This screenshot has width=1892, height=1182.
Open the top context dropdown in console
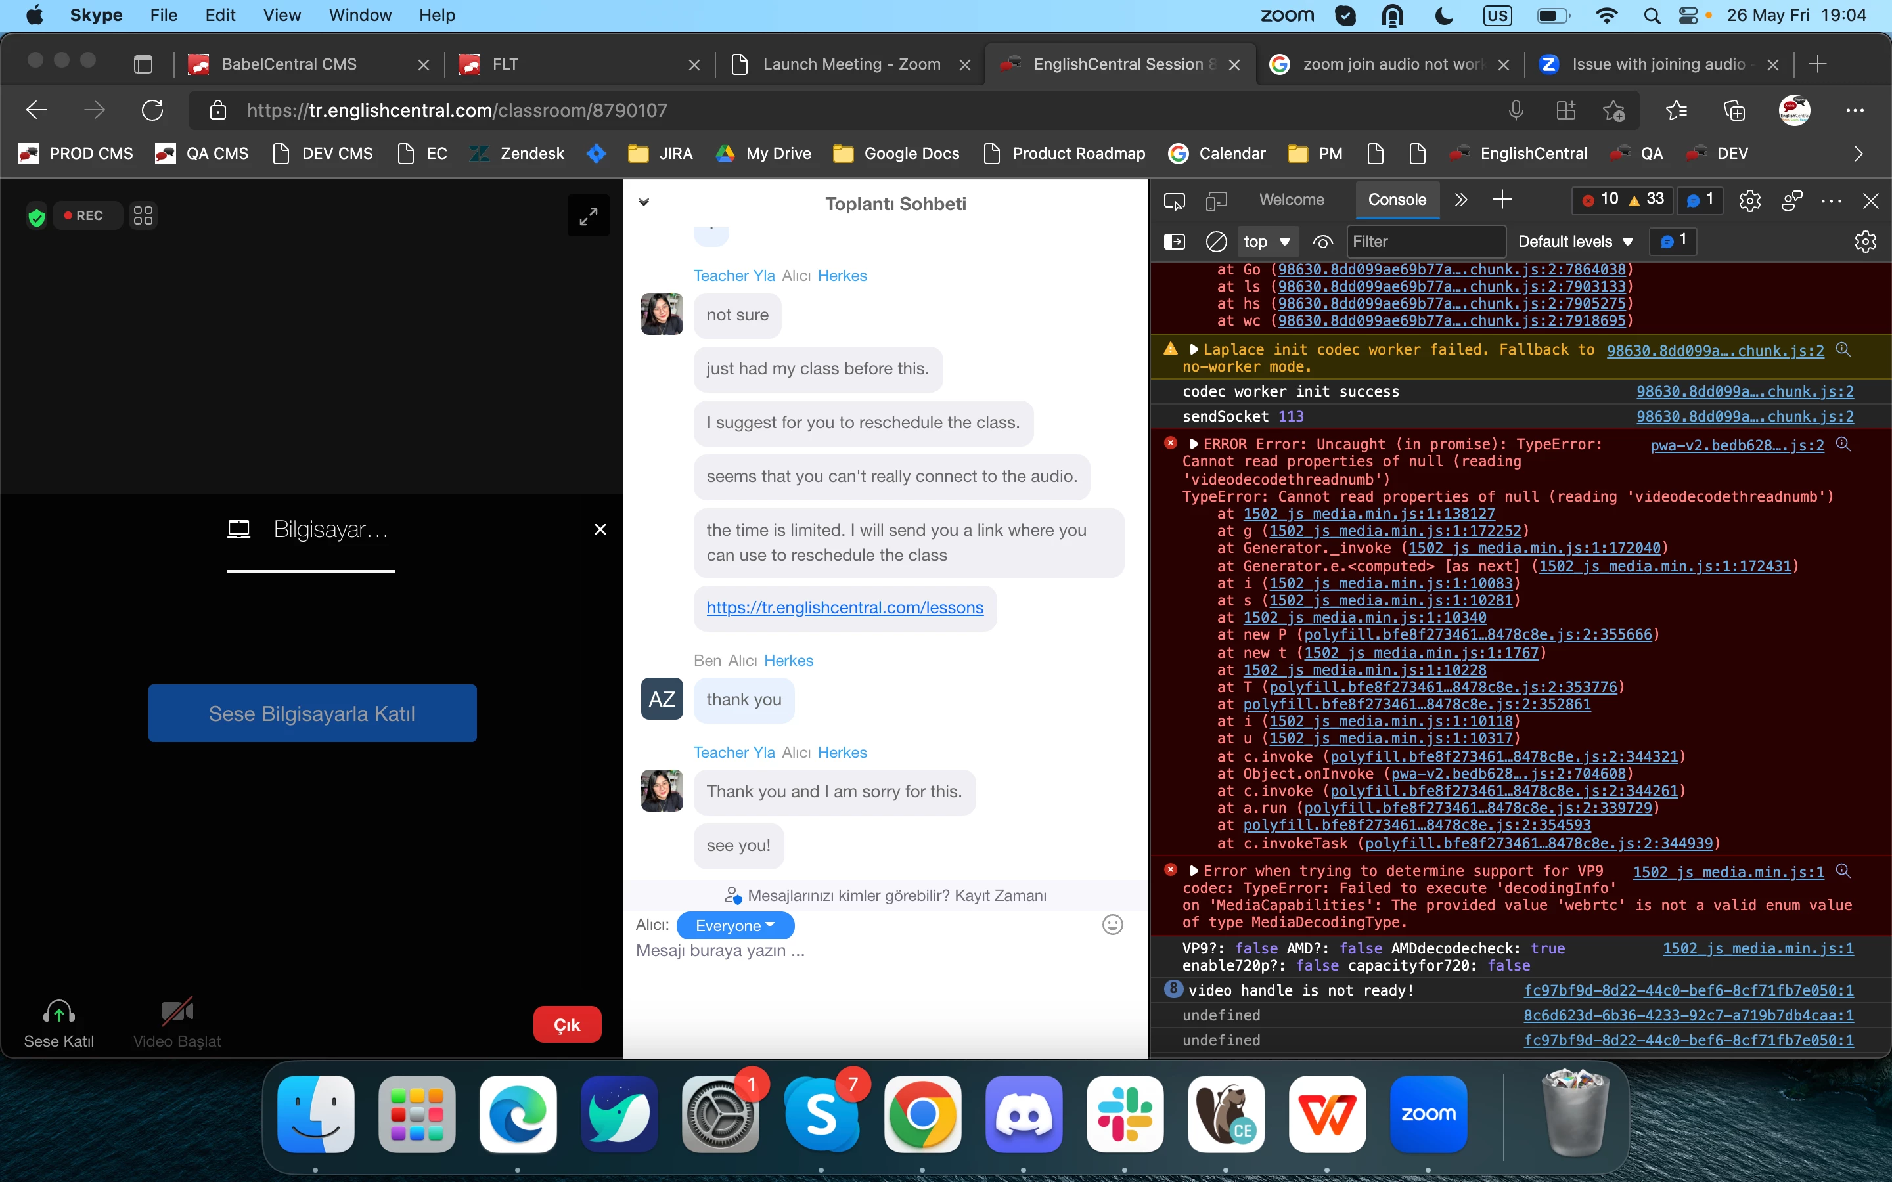(1266, 242)
